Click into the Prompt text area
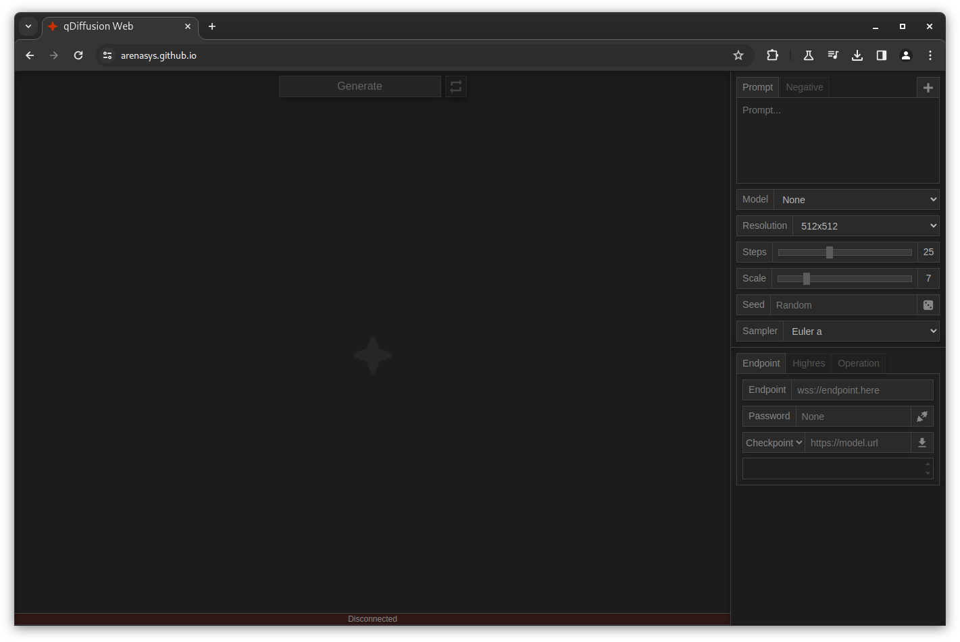 point(838,140)
